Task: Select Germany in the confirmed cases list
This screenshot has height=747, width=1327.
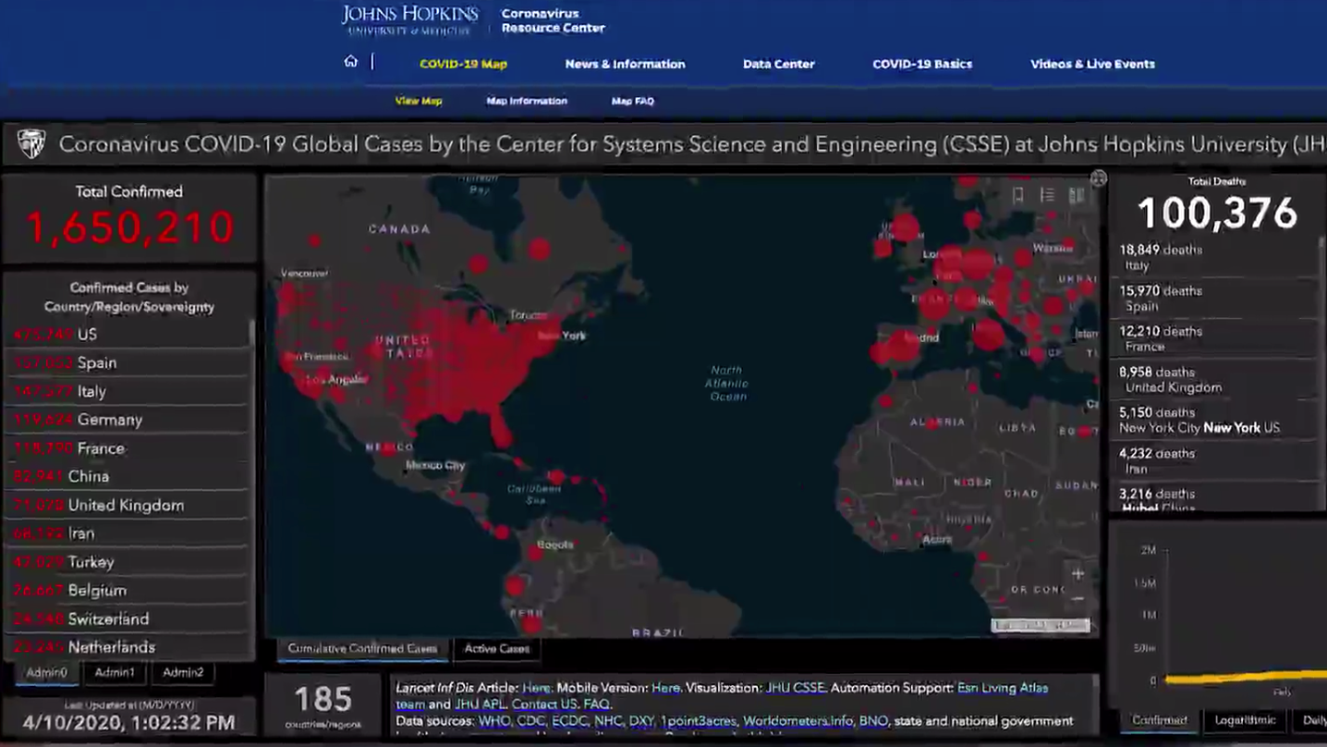Action: (109, 420)
